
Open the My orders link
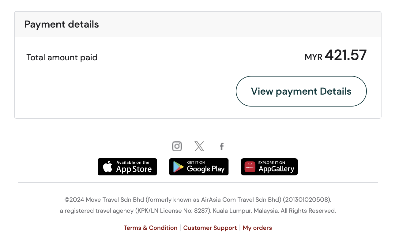pos(257,228)
